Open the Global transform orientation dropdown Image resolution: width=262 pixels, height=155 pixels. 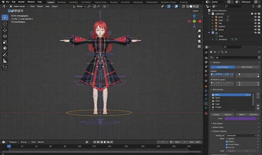[79, 7]
